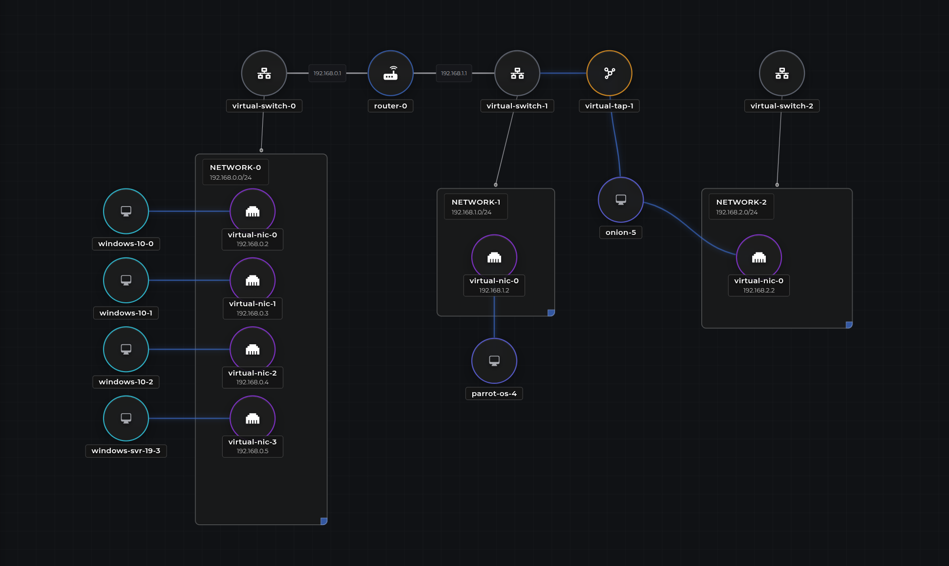Select the router-0 router icon
The height and width of the screenshot is (566, 949).
390,73
